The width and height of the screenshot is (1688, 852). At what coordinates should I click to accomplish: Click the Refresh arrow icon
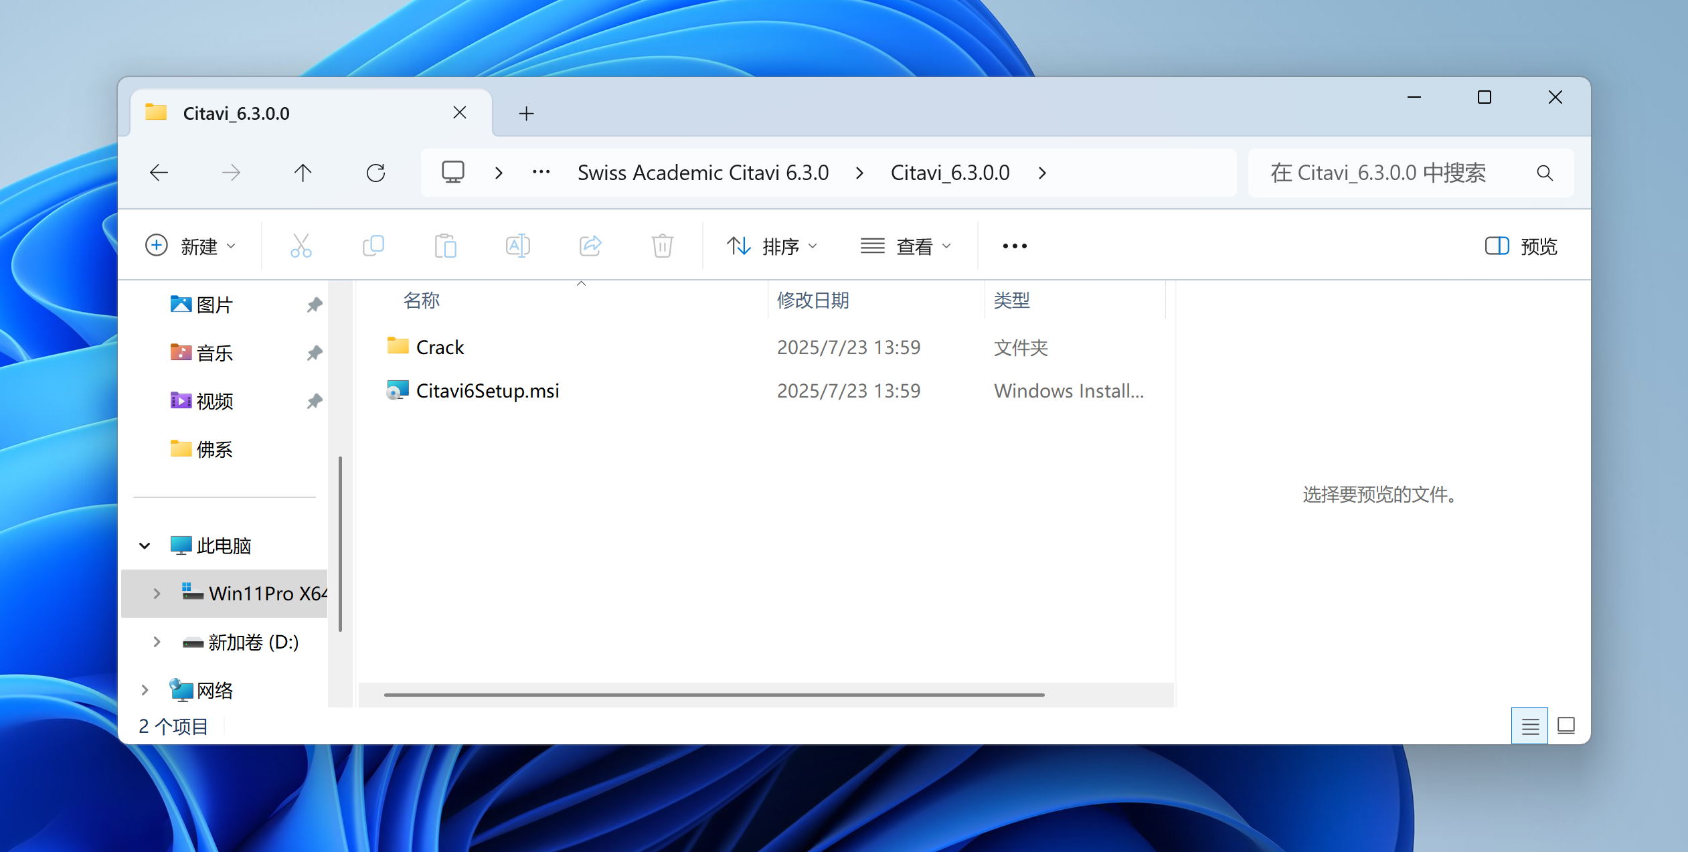pyautogui.click(x=375, y=173)
